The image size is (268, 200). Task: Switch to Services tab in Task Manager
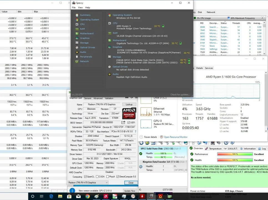click(209, 68)
